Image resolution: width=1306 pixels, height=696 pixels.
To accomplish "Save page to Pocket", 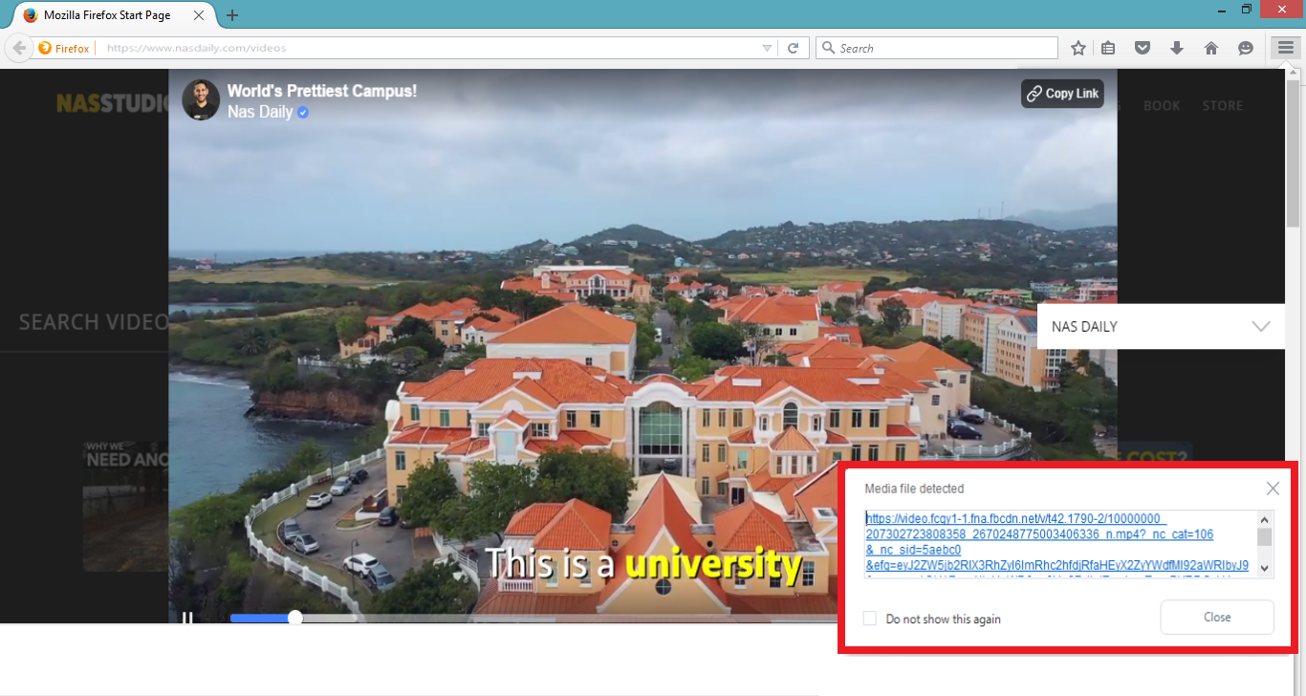I will 1143,47.
